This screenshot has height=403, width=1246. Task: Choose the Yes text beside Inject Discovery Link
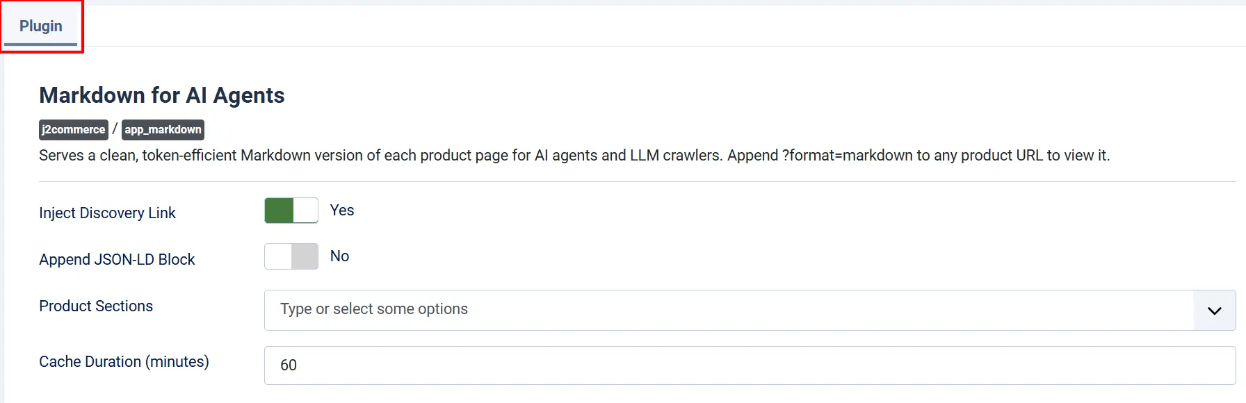pos(342,211)
